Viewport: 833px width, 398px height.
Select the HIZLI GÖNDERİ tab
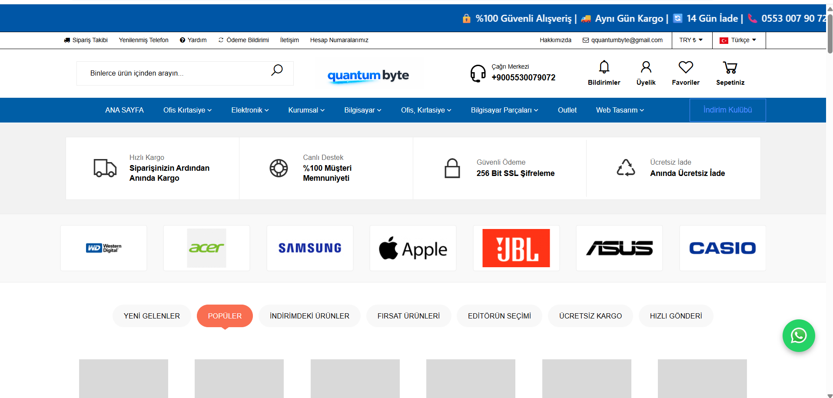[676, 316]
